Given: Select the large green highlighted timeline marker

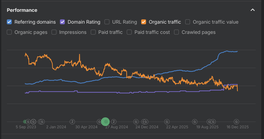Looking at the screenshot, I should click(x=105, y=122).
